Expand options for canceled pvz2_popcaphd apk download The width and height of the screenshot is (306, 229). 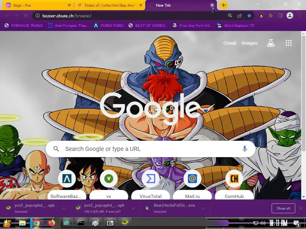pyautogui.click(x=64, y=208)
